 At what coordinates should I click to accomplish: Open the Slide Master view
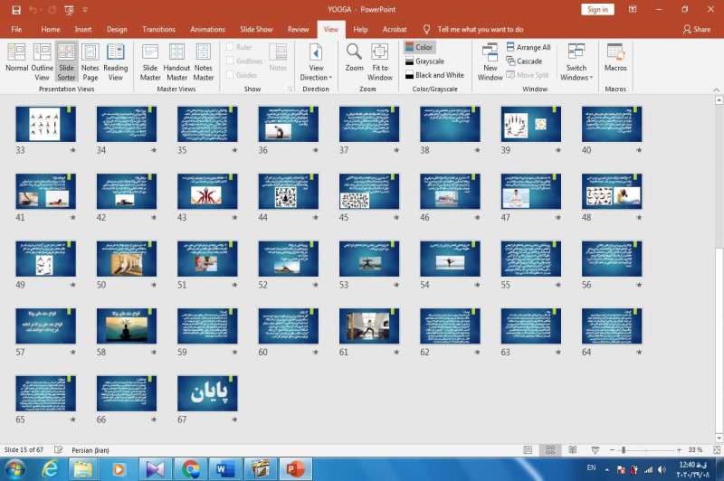(x=150, y=61)
